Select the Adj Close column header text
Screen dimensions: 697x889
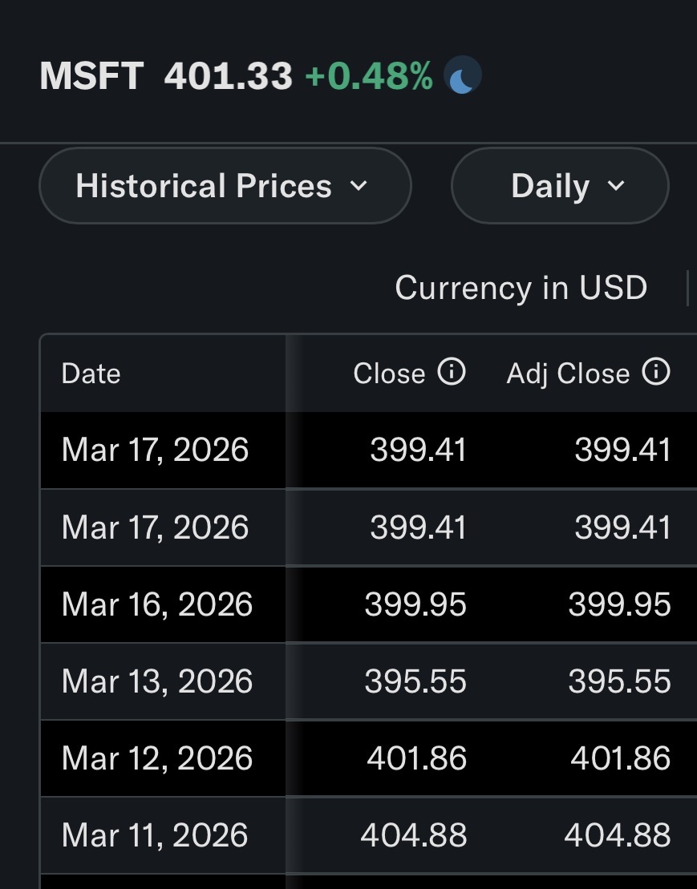tap(568, 374)
